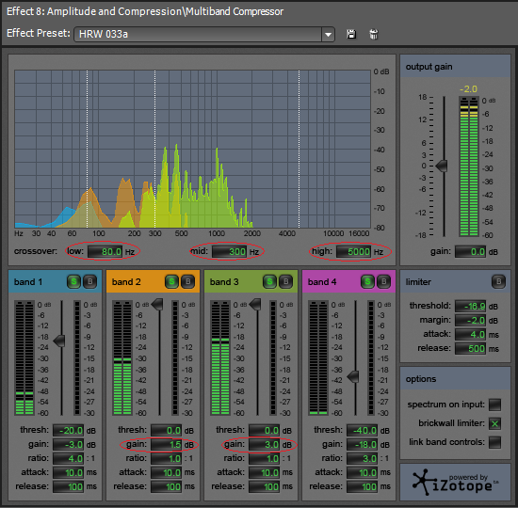This screenshot has width=518, height=508.
Task: Click the iZotope logo
Action: [x=455, y=483]
